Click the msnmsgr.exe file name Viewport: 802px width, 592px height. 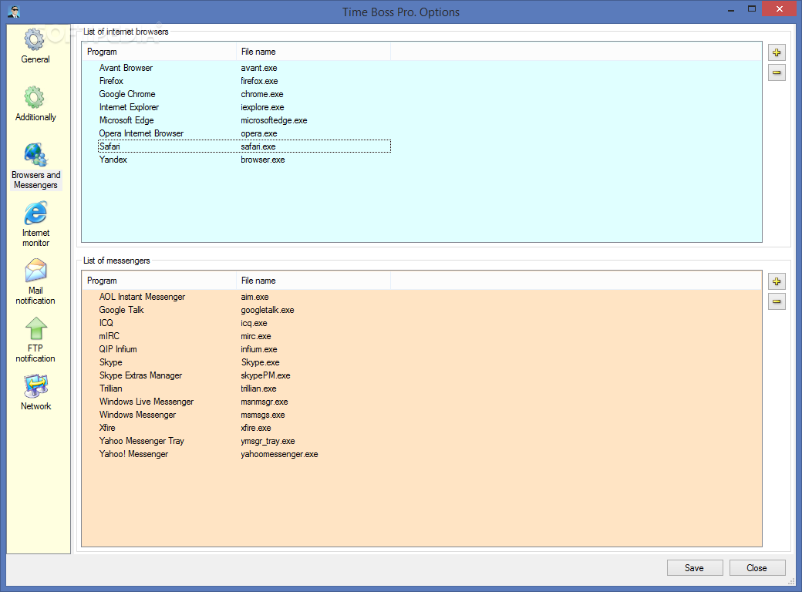(x=265, y=402)
